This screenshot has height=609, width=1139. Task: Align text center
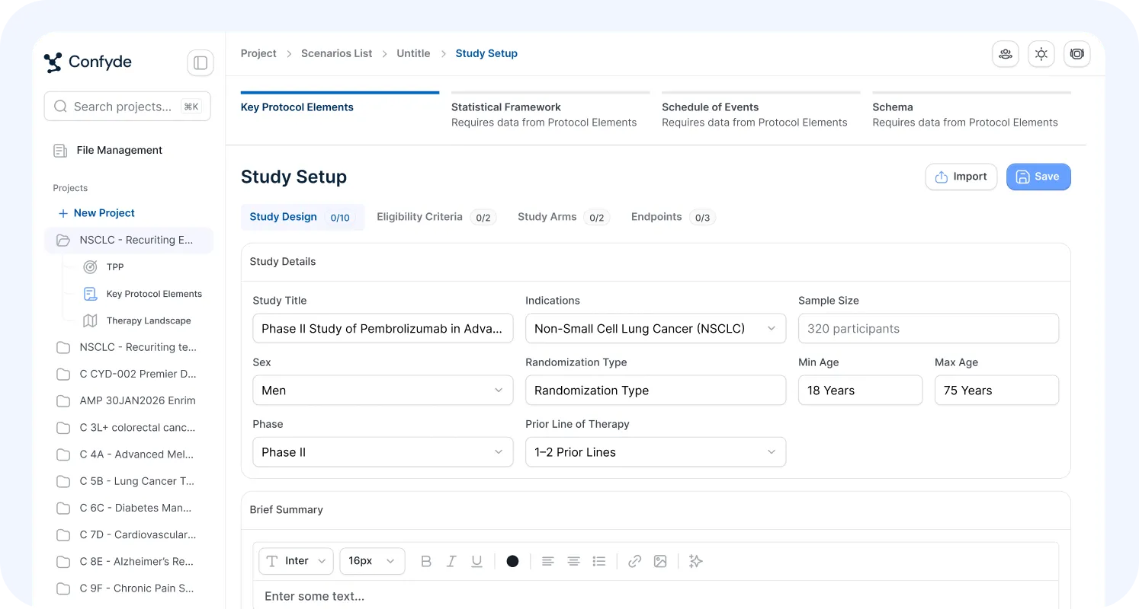click(x=573, y=561)
